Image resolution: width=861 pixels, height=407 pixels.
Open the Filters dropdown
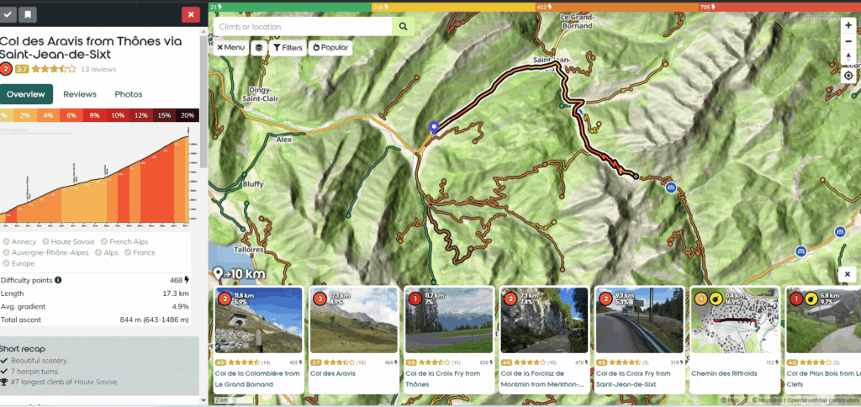tap(288, 48)
